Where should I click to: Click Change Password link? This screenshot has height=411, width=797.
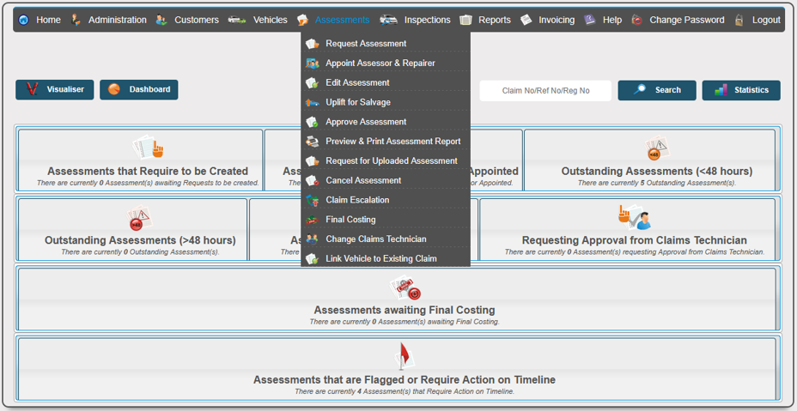pos(687,20)
